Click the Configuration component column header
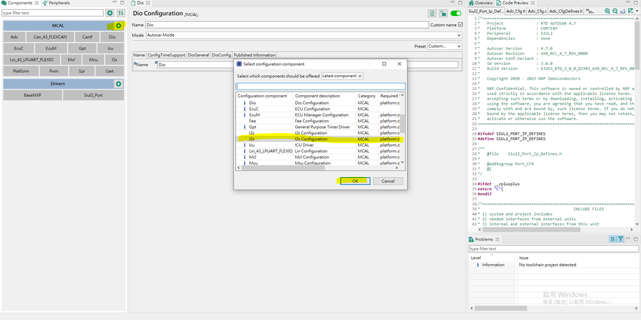This screenshot has width=641, height=320. 264,96
